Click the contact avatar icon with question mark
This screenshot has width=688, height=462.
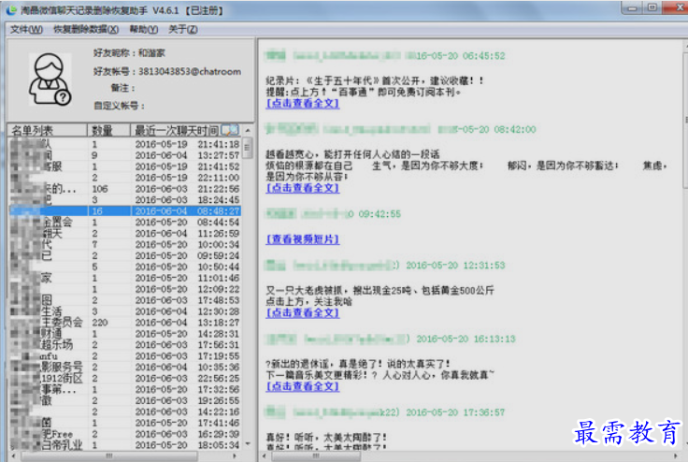(50, 79)
